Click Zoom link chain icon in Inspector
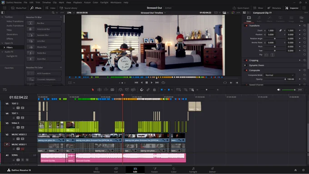309x174 pixels. tap(280, 30)
